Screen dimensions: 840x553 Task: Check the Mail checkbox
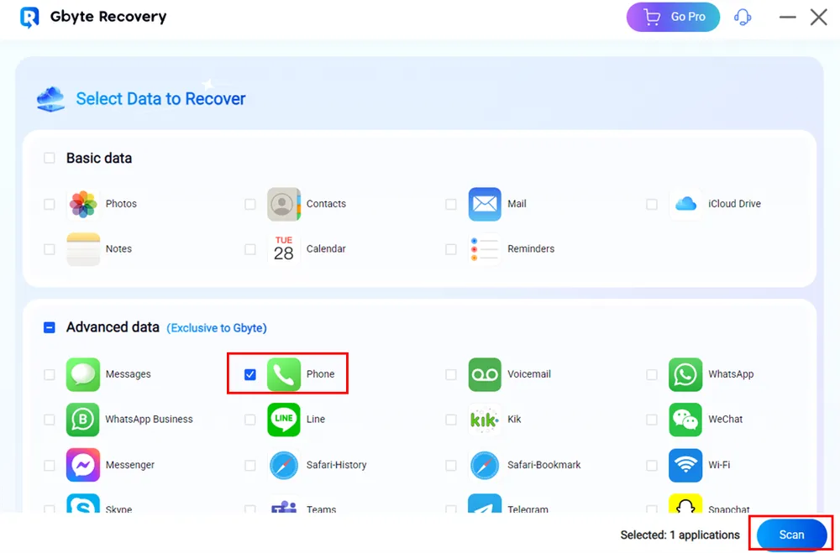tap(451, 204)
